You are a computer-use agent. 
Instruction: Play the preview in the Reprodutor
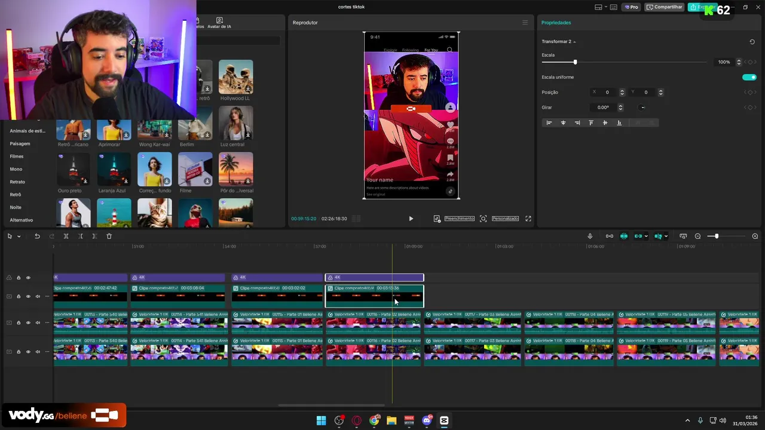[411, 219]
